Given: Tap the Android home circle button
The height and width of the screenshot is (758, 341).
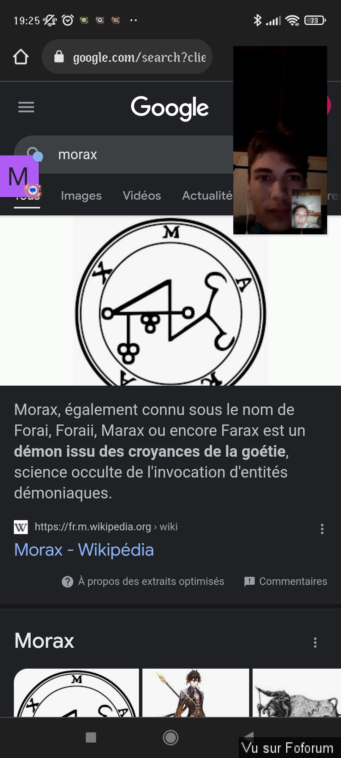Looking at the screenshot, I should 170,738.
